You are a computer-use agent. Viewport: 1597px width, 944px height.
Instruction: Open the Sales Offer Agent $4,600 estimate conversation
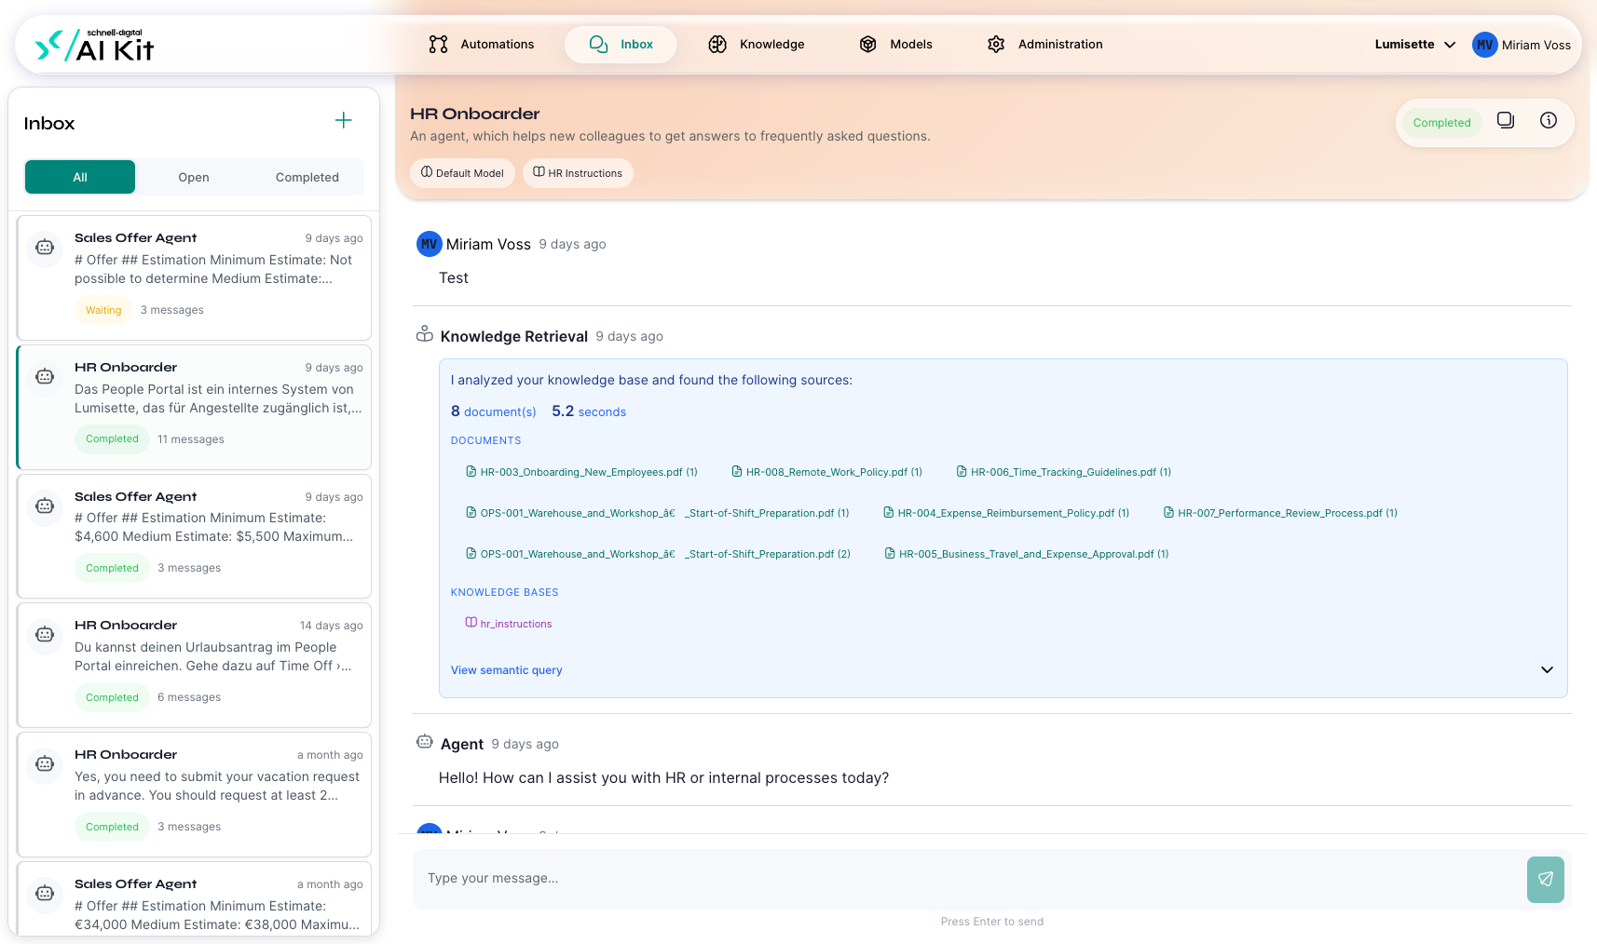point(194,536)
